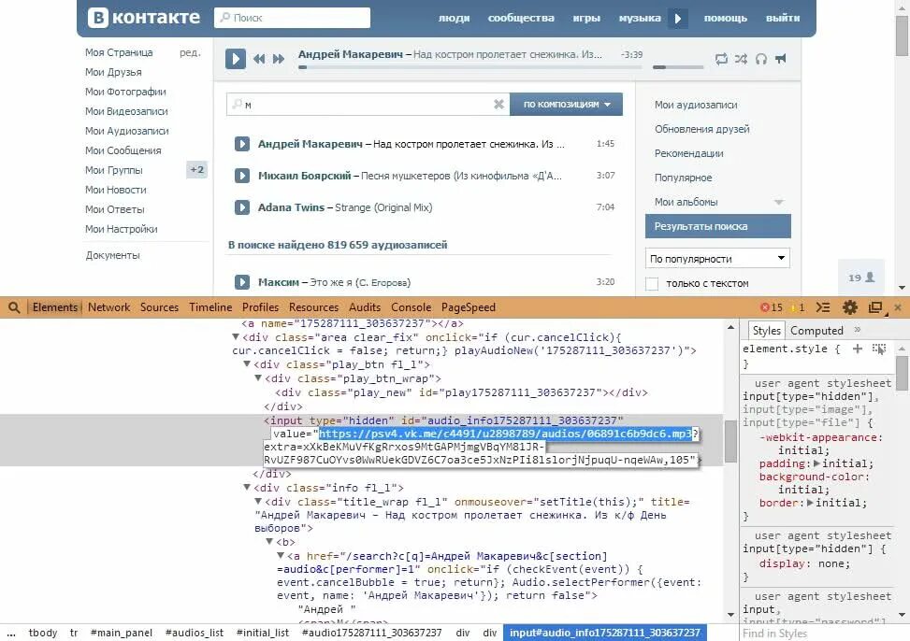Screen dimensions: 910x641
Task: Click the VKontakte logo
Action: 144,18
